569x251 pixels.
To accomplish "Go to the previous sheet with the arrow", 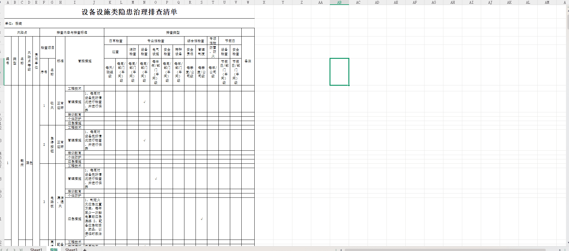I will click(x=7, y=249).
